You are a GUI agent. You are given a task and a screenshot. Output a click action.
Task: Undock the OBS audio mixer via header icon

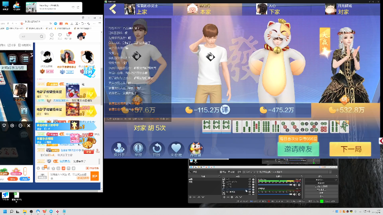tap(302, 176)
